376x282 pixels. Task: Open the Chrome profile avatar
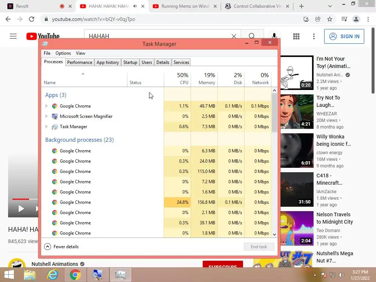tap(356, 19)
